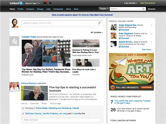Image resolution: width=166 pixels, height=124 pixels.
Task: Click the LinkedIn Today flame icon
Action: tap(14, 41)
